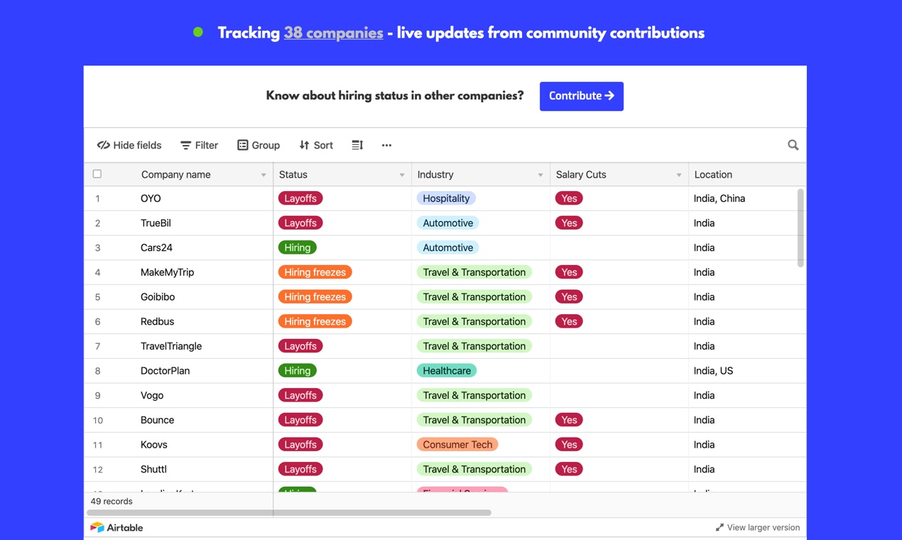Click the Healthcare industry tag
This screenshot has height=540, width=902.
447,371
